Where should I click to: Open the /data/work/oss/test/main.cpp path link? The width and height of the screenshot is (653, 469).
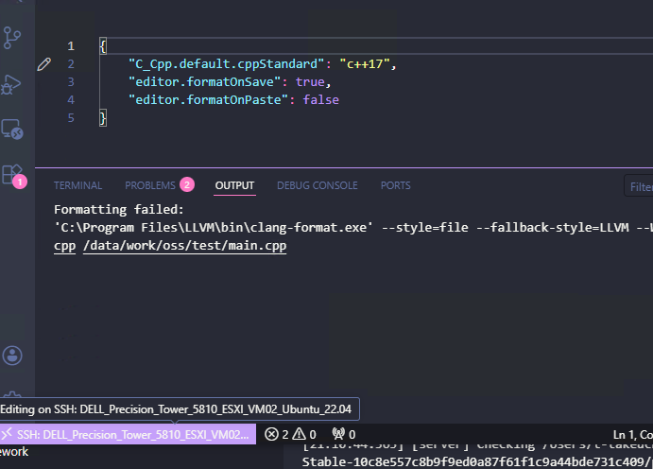tap(178, 246)
